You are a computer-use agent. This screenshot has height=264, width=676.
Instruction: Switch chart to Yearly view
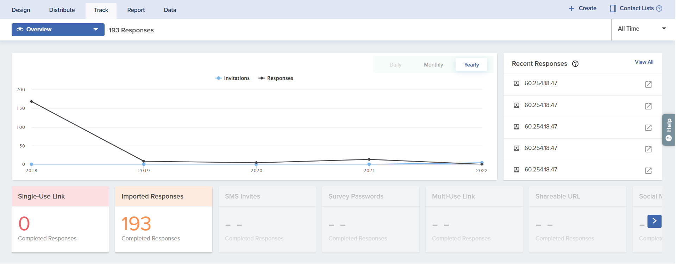pyautogui.click(x=471, y=65)
